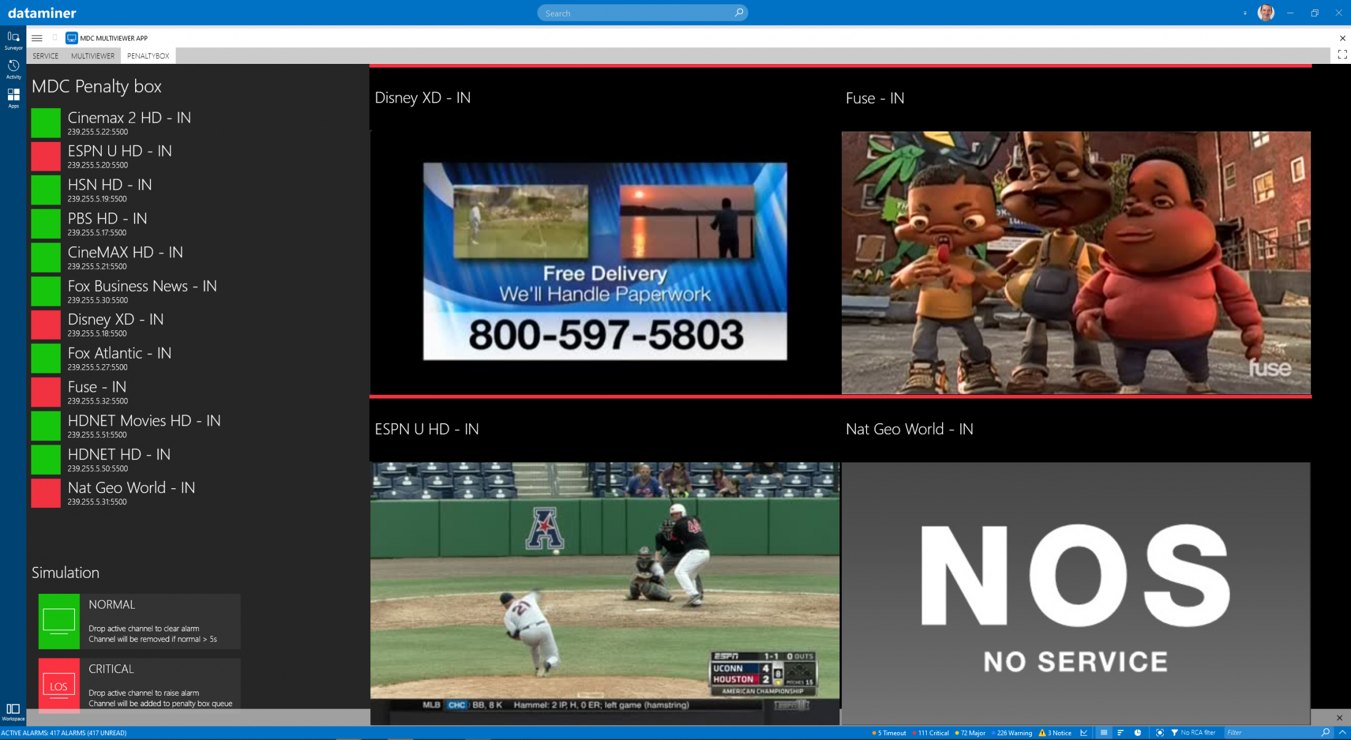Switch to the SERVICE tab
This screenshot has height=740, width=1351.
pos(45,56)
